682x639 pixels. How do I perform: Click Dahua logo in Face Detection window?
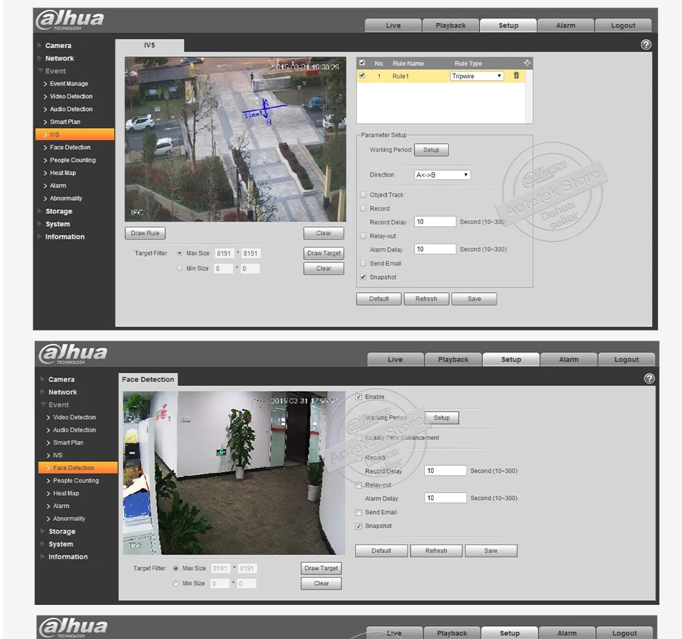click(73, 354)
